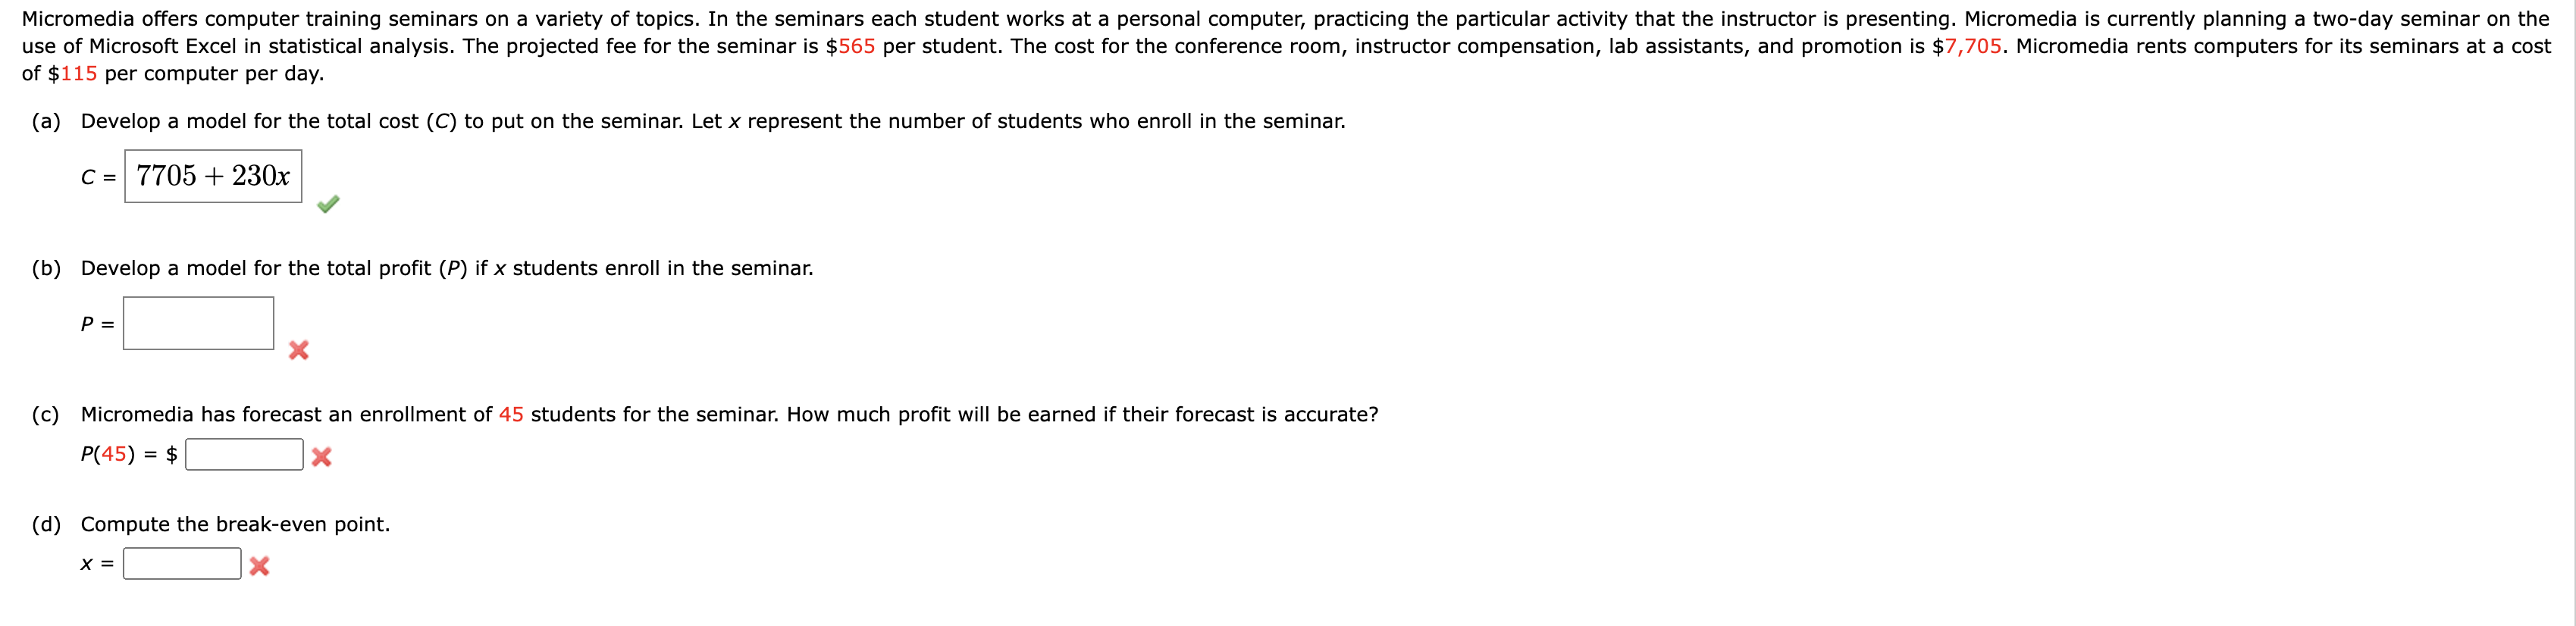Click the empty P = answer box
Viewport: 2576px width, 626px height.
tap(199, 322)
